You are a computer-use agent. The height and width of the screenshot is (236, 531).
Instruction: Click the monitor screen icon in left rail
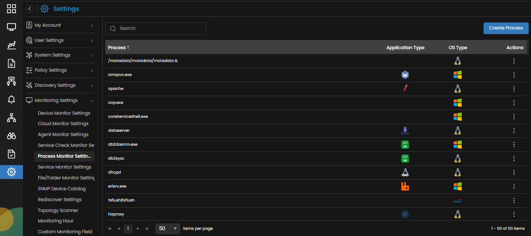pos(11,27)
